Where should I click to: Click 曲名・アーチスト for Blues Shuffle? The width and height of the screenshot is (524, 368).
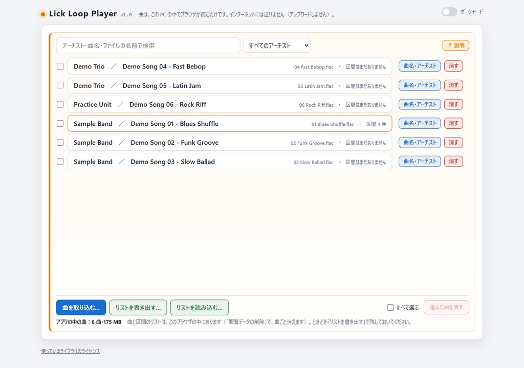(420, 123)
